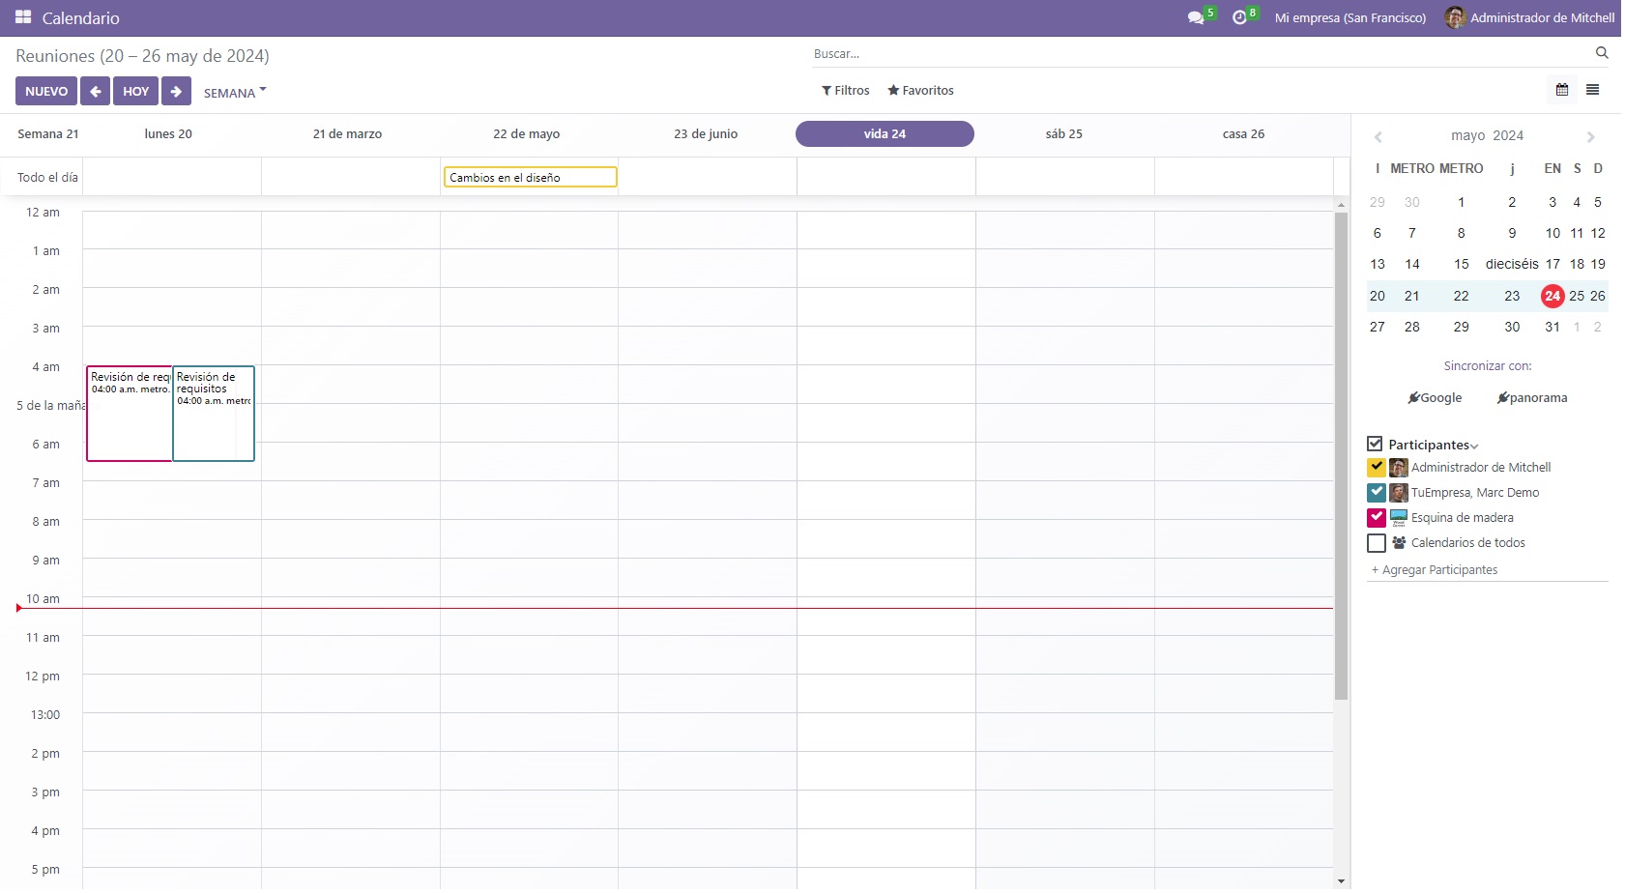The height and width of the screenshot is (893, 1625).
Task: Select the 22 de mayo day header
Action: 526,134
